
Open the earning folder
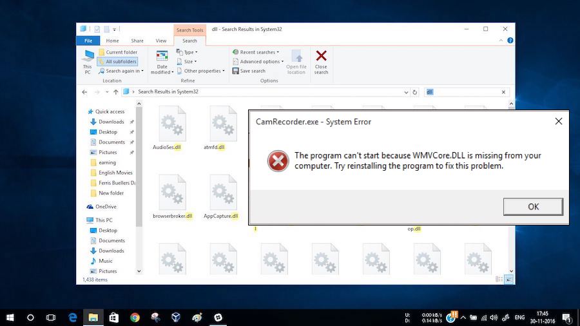tap(103, 162)
